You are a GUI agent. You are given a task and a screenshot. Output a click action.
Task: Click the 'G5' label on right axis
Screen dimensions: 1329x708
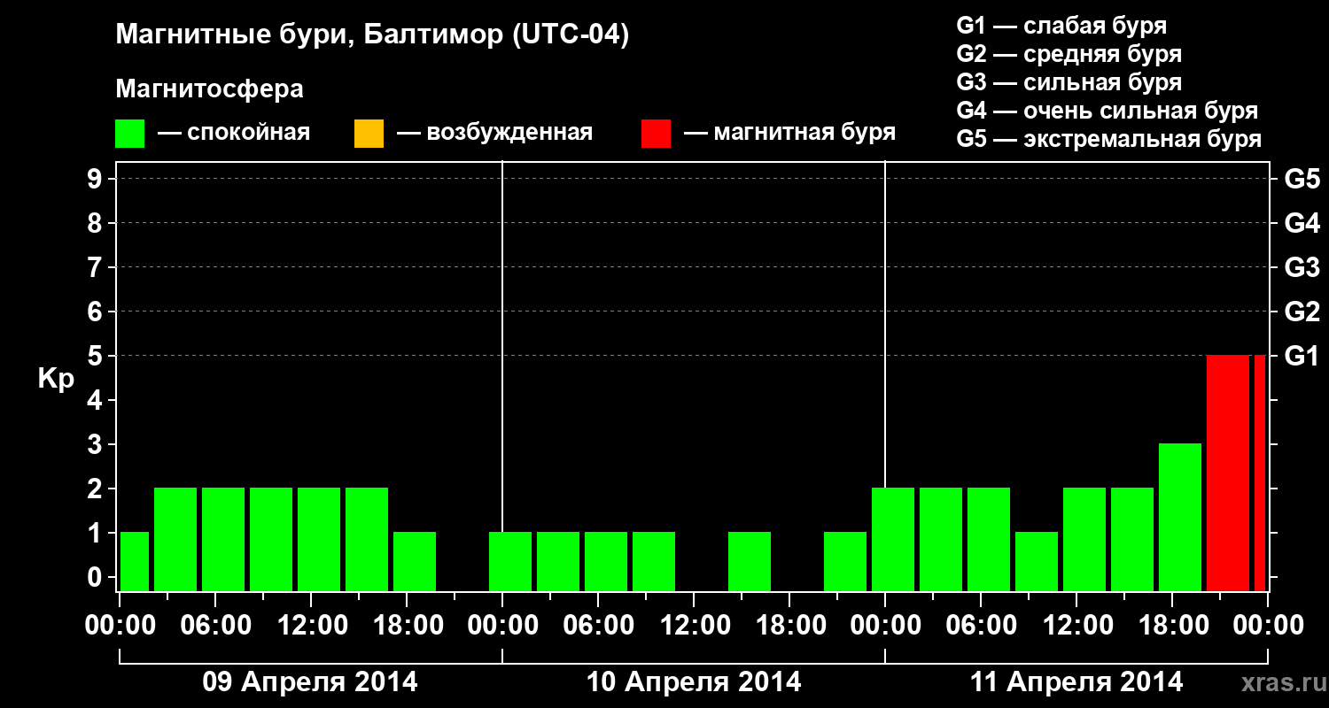tap(1302, 179)
